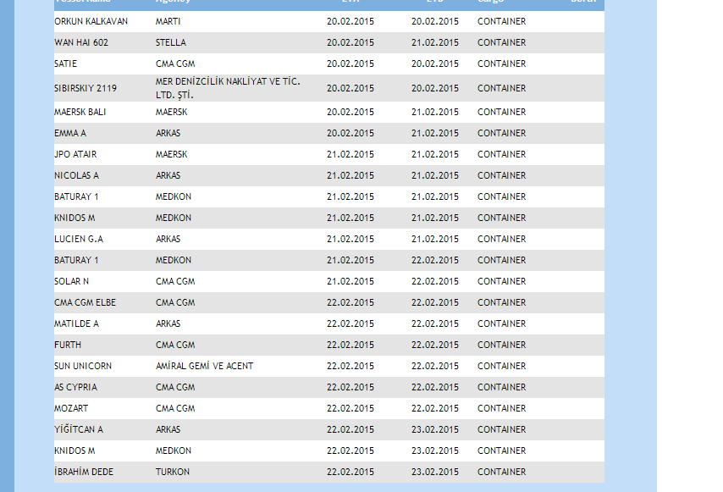Click agency AMİRAL GEMİ VE ACENT
Screen dimensions: 723x492
click(204, 366)
